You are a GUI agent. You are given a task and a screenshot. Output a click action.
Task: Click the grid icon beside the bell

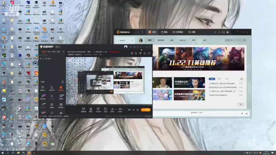pos(140,53)
